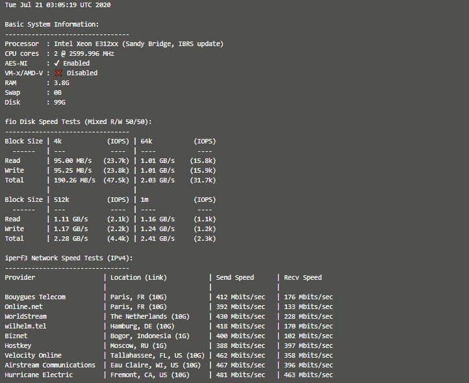Click the 'Send Speed' column header
Screen dimensions: 469x383
[234, 277]
